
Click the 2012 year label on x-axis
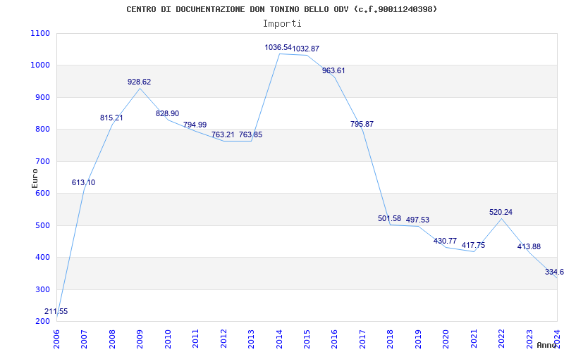click(x=223, y=339)
